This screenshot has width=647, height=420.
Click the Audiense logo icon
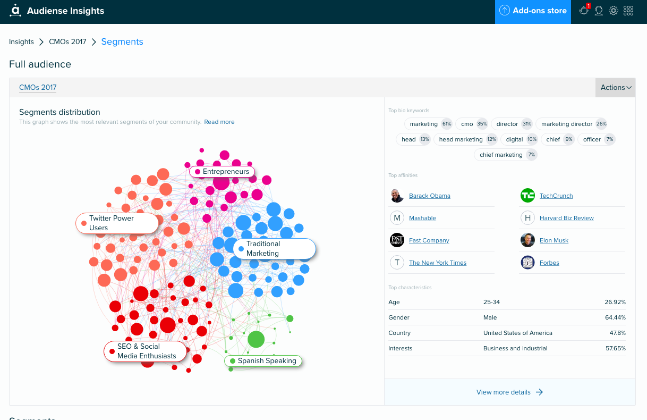[x=15, y=11]
